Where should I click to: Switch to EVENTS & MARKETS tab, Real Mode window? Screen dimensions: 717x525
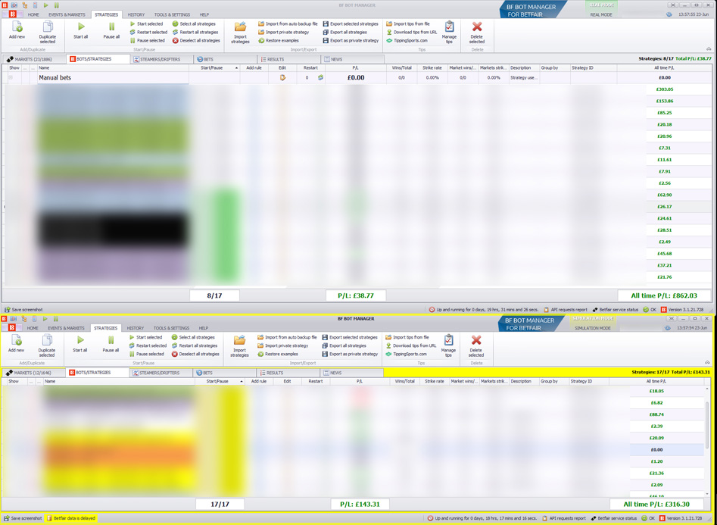click(67, 14)
